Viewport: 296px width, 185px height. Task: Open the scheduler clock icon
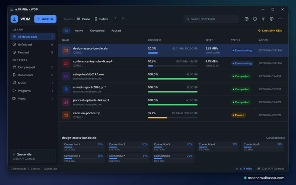[255, 19]
